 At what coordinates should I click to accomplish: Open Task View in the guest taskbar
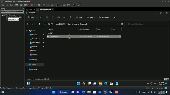(89, 83)
